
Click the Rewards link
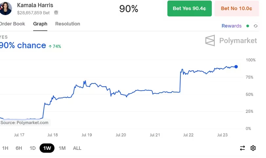point(232,26)
